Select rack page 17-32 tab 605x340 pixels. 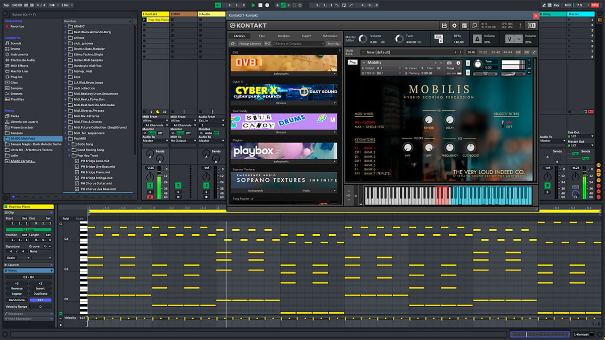click(483, 52)
